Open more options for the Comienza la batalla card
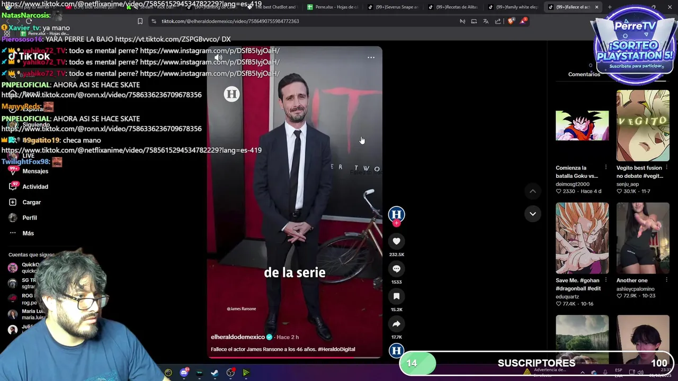Image resolution: width=678 pixels, height=381 pixels. click(606, 168)
